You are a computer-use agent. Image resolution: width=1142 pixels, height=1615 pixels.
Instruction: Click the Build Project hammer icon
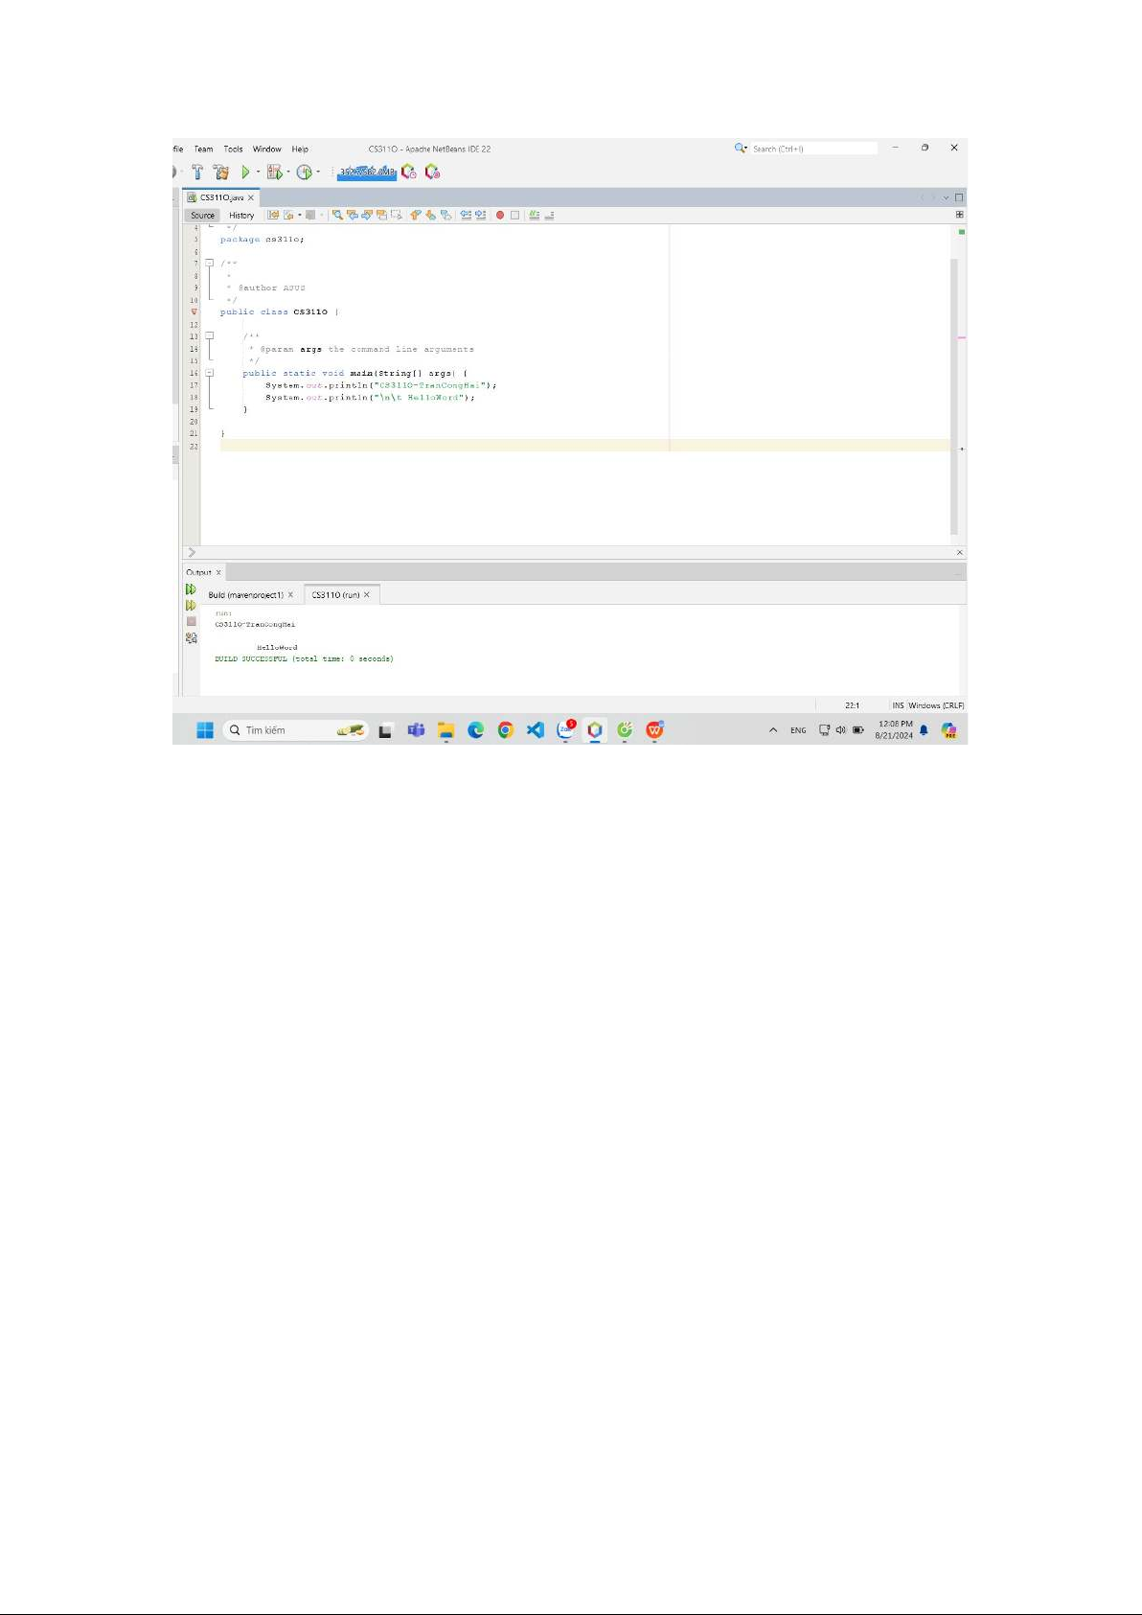click(x=197, y=173)
